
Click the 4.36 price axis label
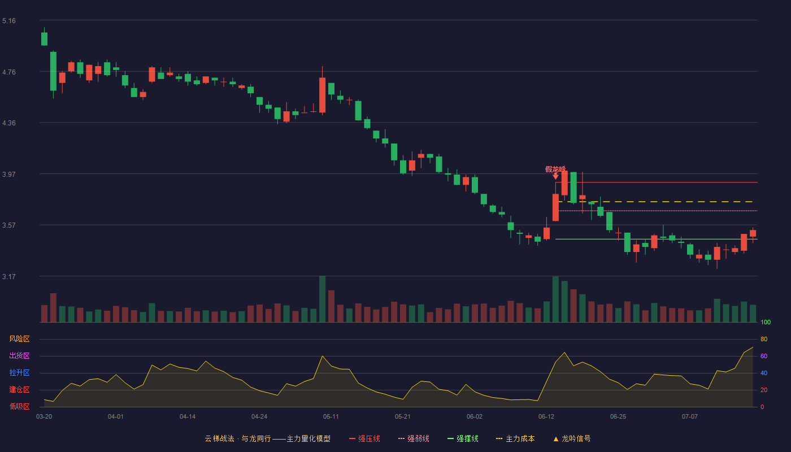click(9, 123)
